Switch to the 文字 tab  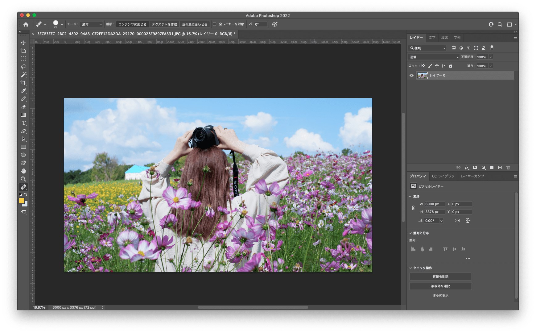point(432,38)
